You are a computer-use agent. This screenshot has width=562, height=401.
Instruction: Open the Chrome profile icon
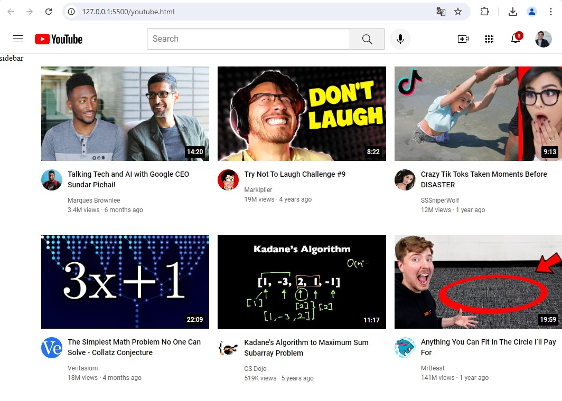[532, 12]
